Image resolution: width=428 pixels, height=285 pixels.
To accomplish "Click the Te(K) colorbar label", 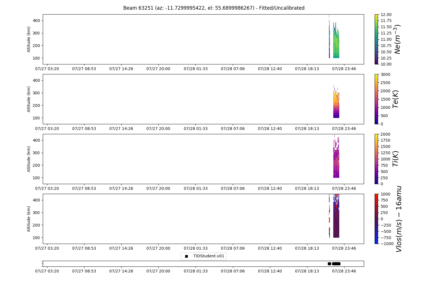I will click(x=395, y=99).
